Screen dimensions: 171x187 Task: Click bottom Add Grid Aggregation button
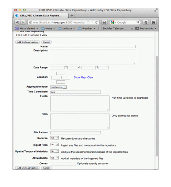(x=27, y=168)
